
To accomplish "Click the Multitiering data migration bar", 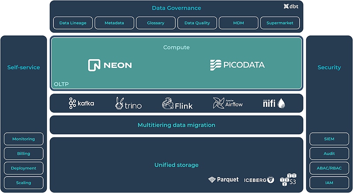I will (x=176, y=125).
